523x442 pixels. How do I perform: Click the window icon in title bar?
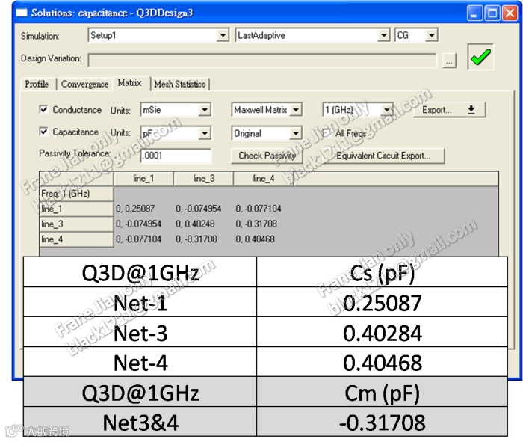pos(22,13)
